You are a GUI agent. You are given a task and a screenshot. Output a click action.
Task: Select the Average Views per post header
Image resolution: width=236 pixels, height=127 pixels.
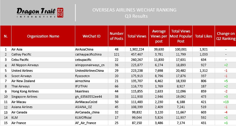tap(158, 36)
